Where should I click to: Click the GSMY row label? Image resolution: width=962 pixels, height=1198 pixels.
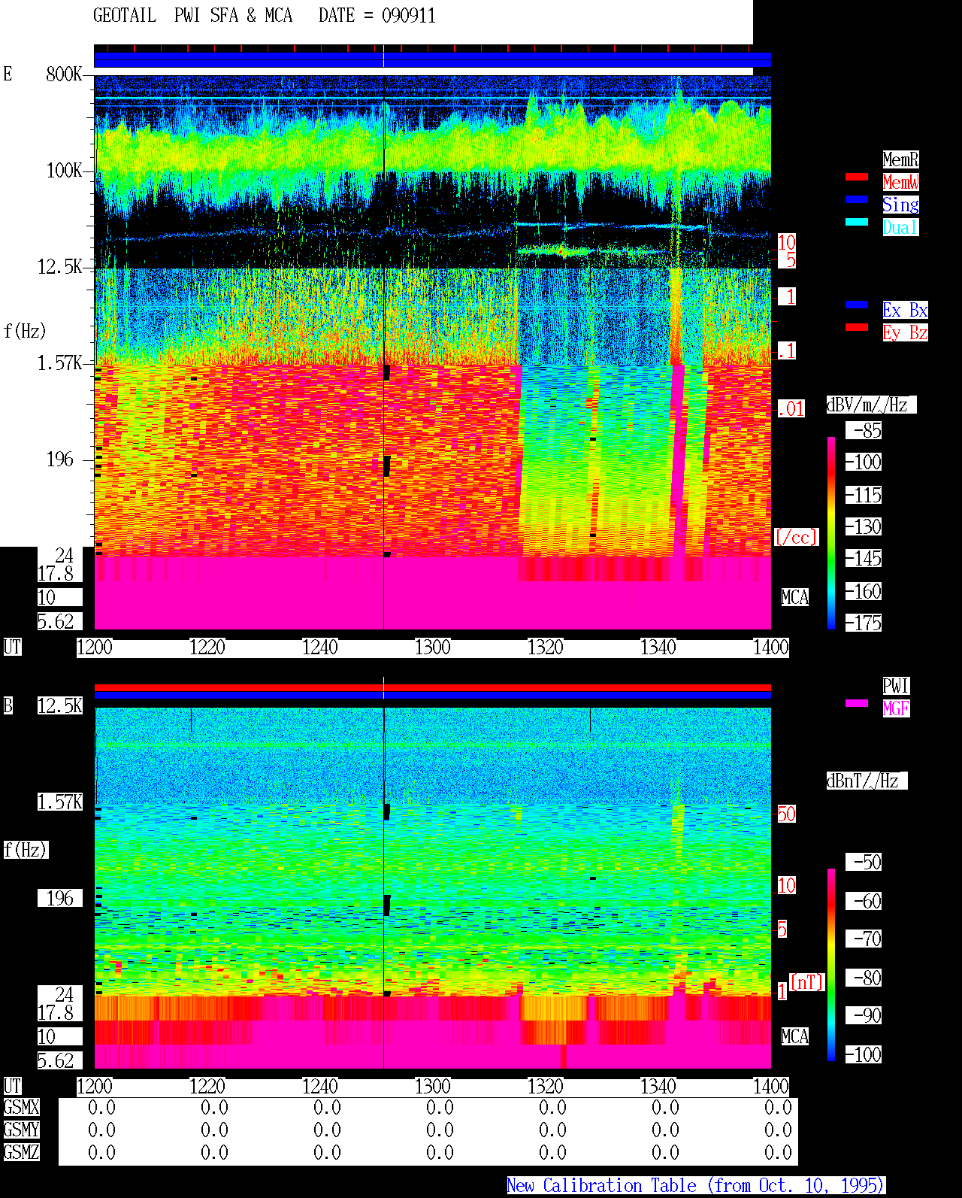point(21,1130)
